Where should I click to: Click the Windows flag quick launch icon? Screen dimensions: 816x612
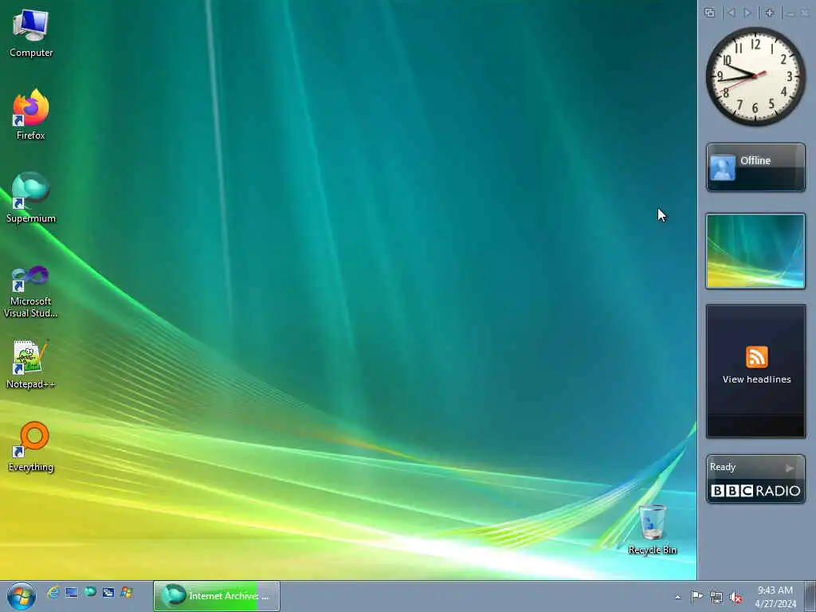pyautogui.click(x=127, y=592)
